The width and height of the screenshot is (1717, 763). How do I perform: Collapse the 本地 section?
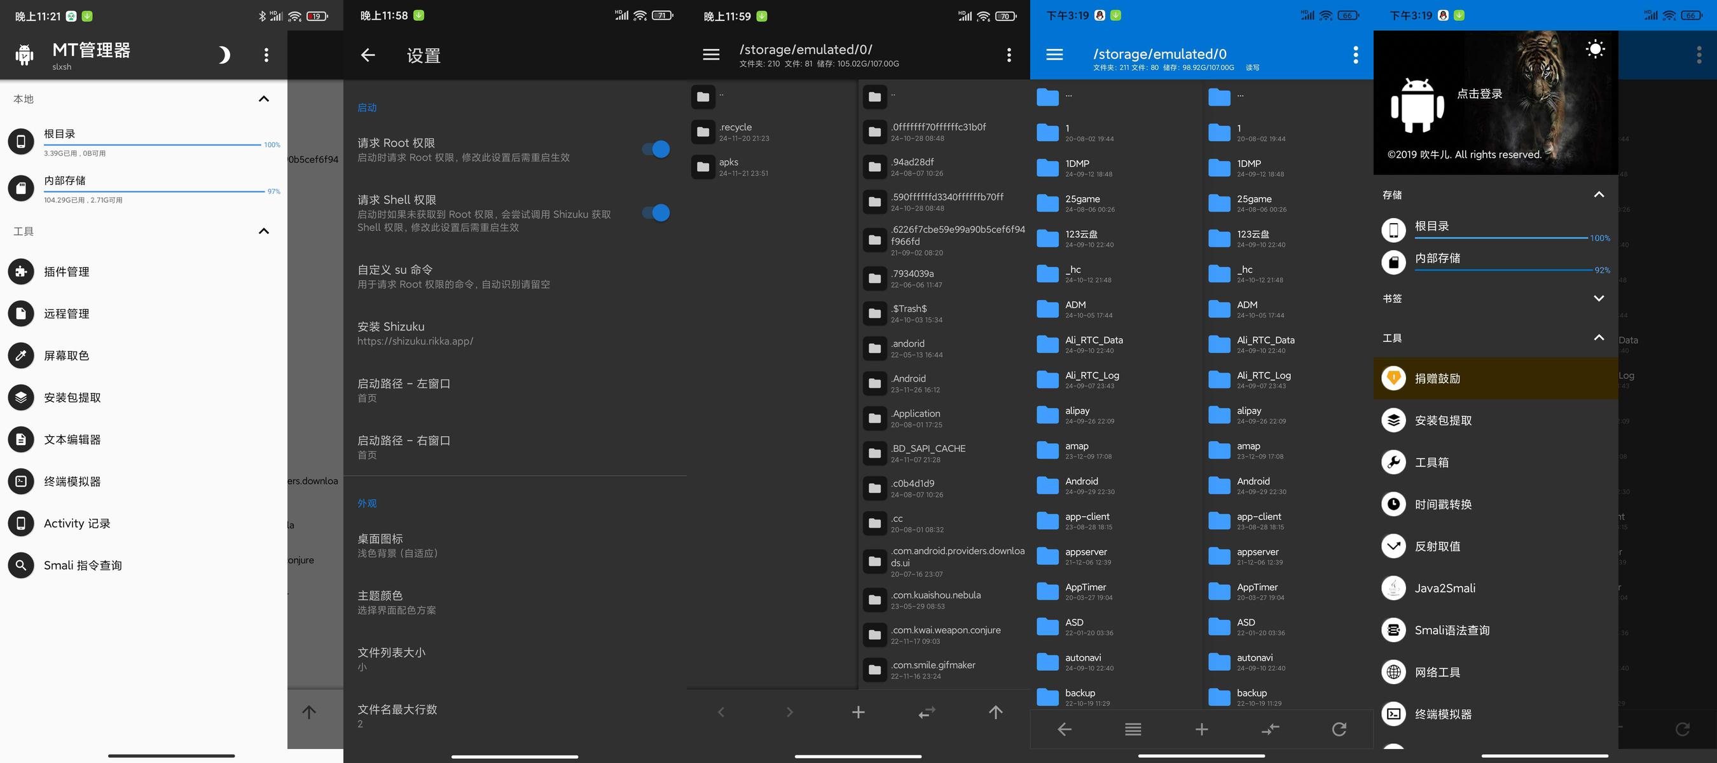tap(264, 99)
